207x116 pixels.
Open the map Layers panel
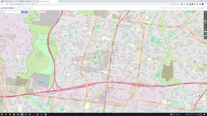pos(205,23)
